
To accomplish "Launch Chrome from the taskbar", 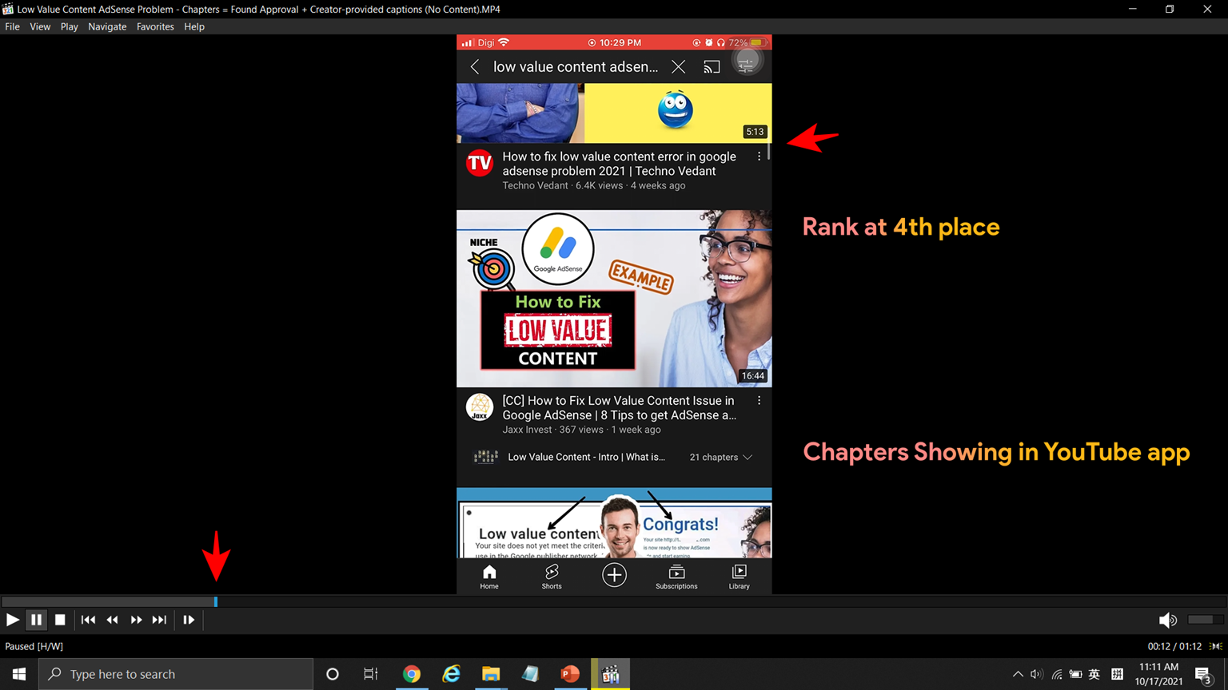I will tap(412, 674).
